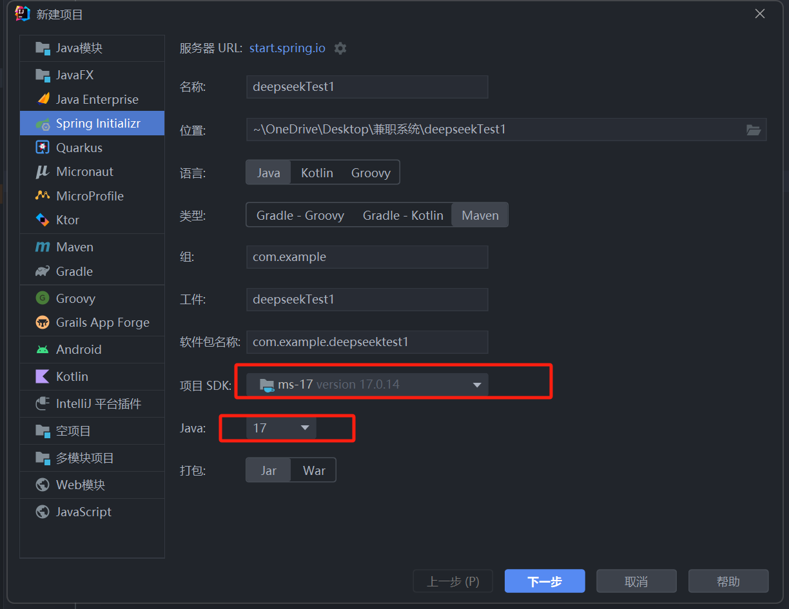The height and width of the screenshot is (609, 789).
Task: Click the 取消 button
Action: pyautogui.click(x=636, y=581)
